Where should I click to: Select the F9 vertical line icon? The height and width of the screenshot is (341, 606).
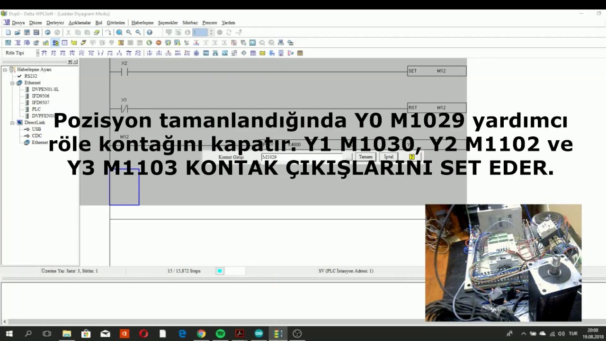(x=119, y=53)
